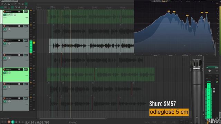221x124 pixels.
Task: Click the transport Pause button
Action: [x=23, y=122]
